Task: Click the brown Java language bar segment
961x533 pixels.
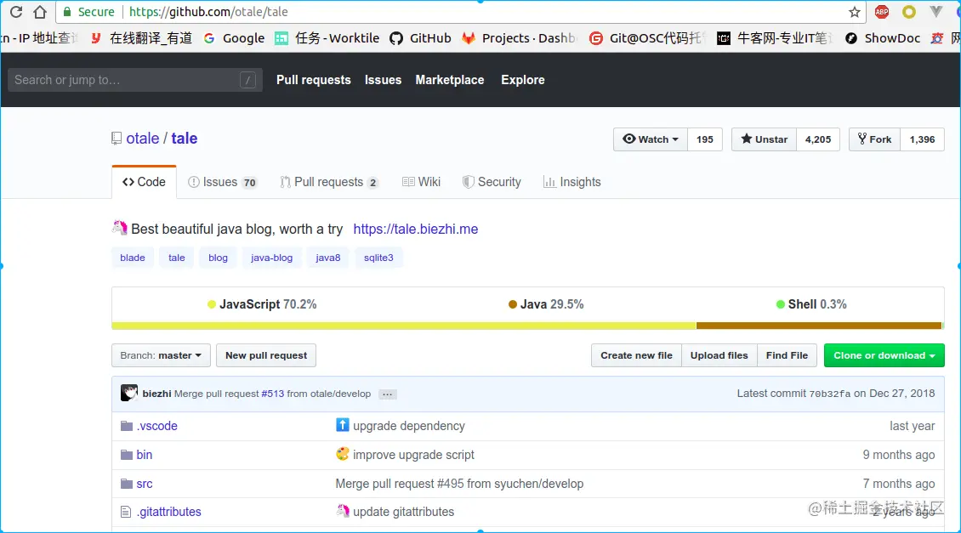Action: pyautogui.click(x=819, y=326)
